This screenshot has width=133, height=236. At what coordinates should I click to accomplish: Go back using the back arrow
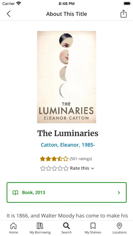9,14
